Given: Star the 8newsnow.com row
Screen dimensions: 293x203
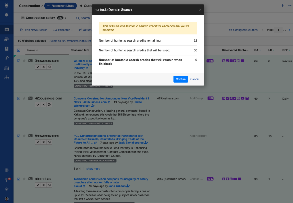Looking at the screenshot, I should pyautogui.click(x=24, y=136).
